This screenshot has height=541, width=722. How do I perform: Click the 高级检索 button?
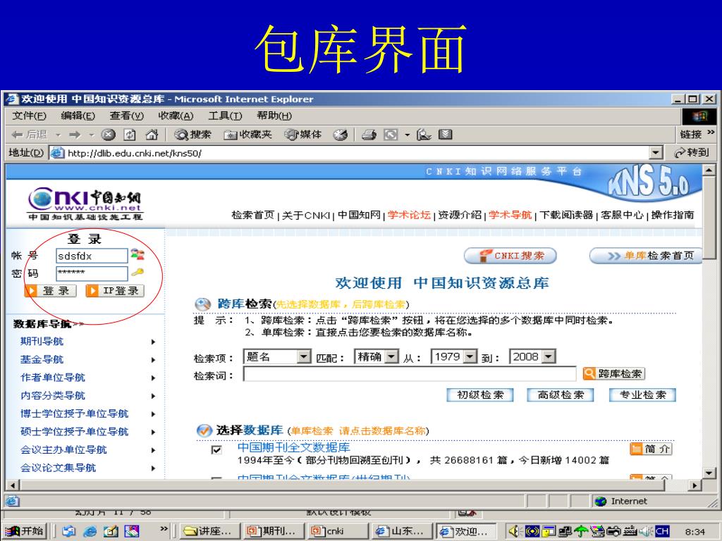pos(561,394)
